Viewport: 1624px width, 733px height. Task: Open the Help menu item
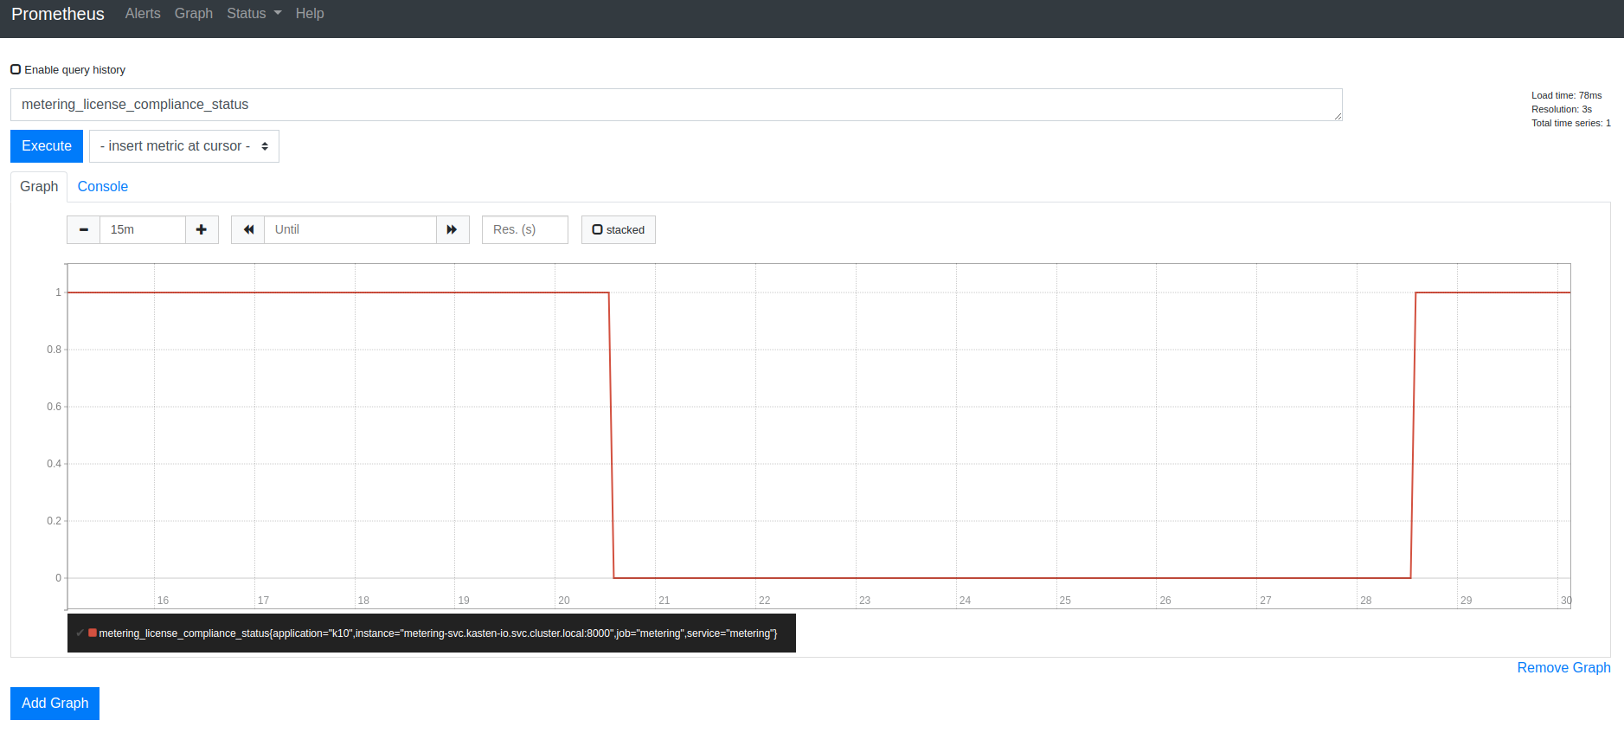coord(310,14)
